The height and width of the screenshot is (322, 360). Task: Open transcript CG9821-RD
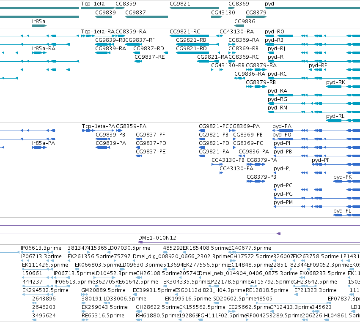pyautogui.click(x=191, y=49)
